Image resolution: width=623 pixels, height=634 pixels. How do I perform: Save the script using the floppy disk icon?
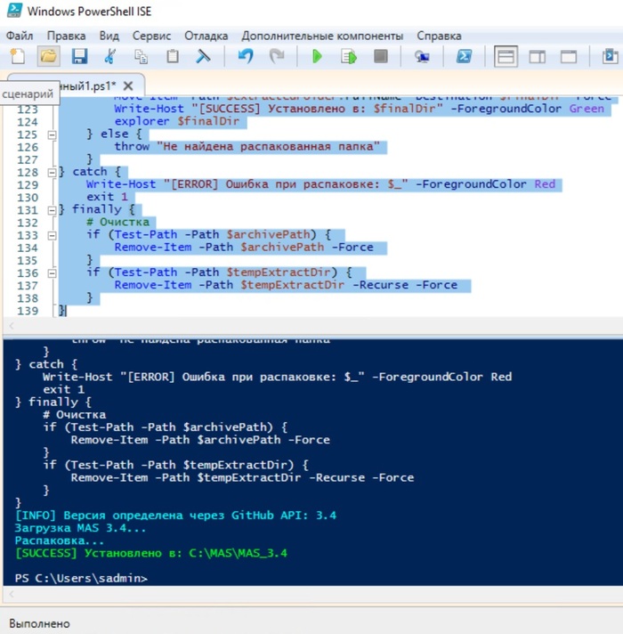click(79, 57)
